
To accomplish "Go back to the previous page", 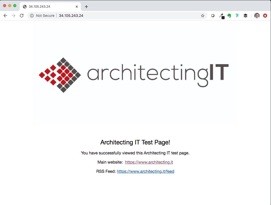I will 5,16.
